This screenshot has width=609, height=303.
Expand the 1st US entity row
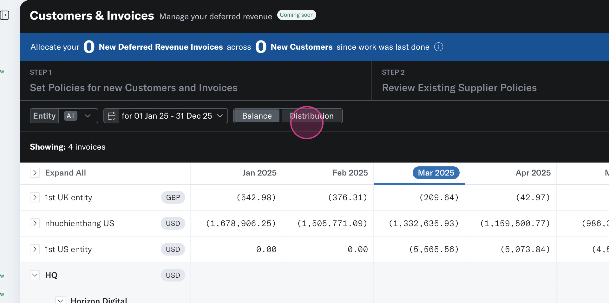(35, 249)
